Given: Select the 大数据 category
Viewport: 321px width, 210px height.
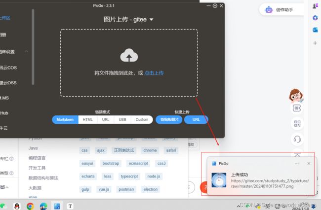Looking at the screenshot, I should coord(35,188).
